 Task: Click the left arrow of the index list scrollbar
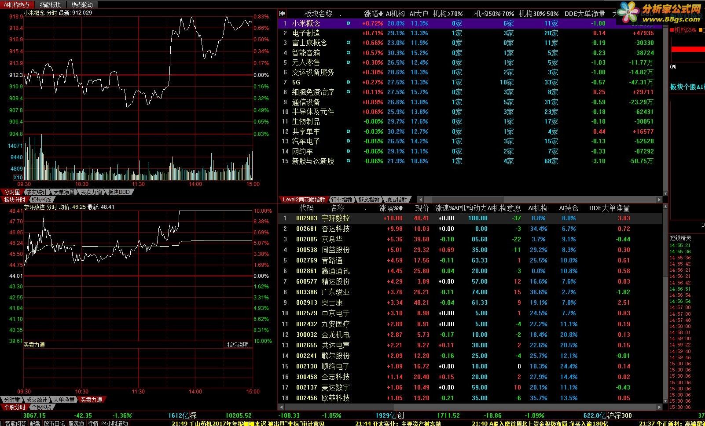pos(420,200)
